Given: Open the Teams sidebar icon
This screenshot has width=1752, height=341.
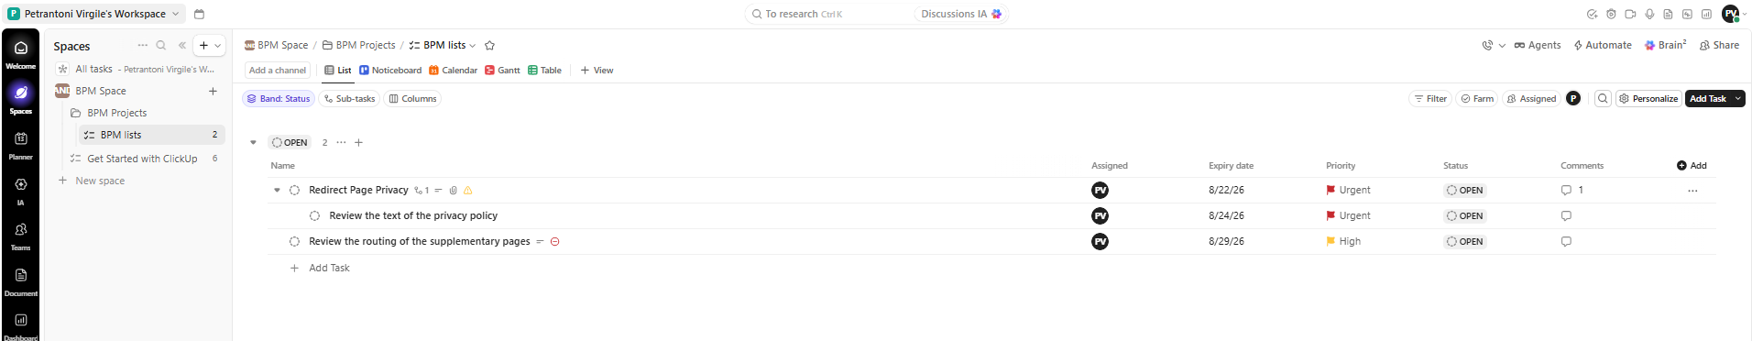Looking at the screenshot, I should click(x=20, y=229).
